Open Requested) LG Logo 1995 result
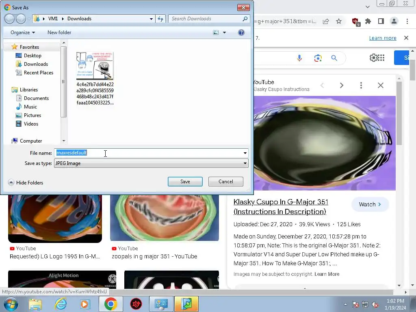 (55, 256)
